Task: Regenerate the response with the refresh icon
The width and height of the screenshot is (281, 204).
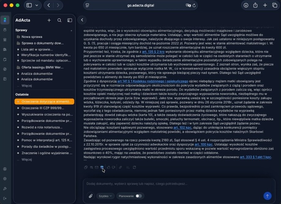Action: coord(134,167)
